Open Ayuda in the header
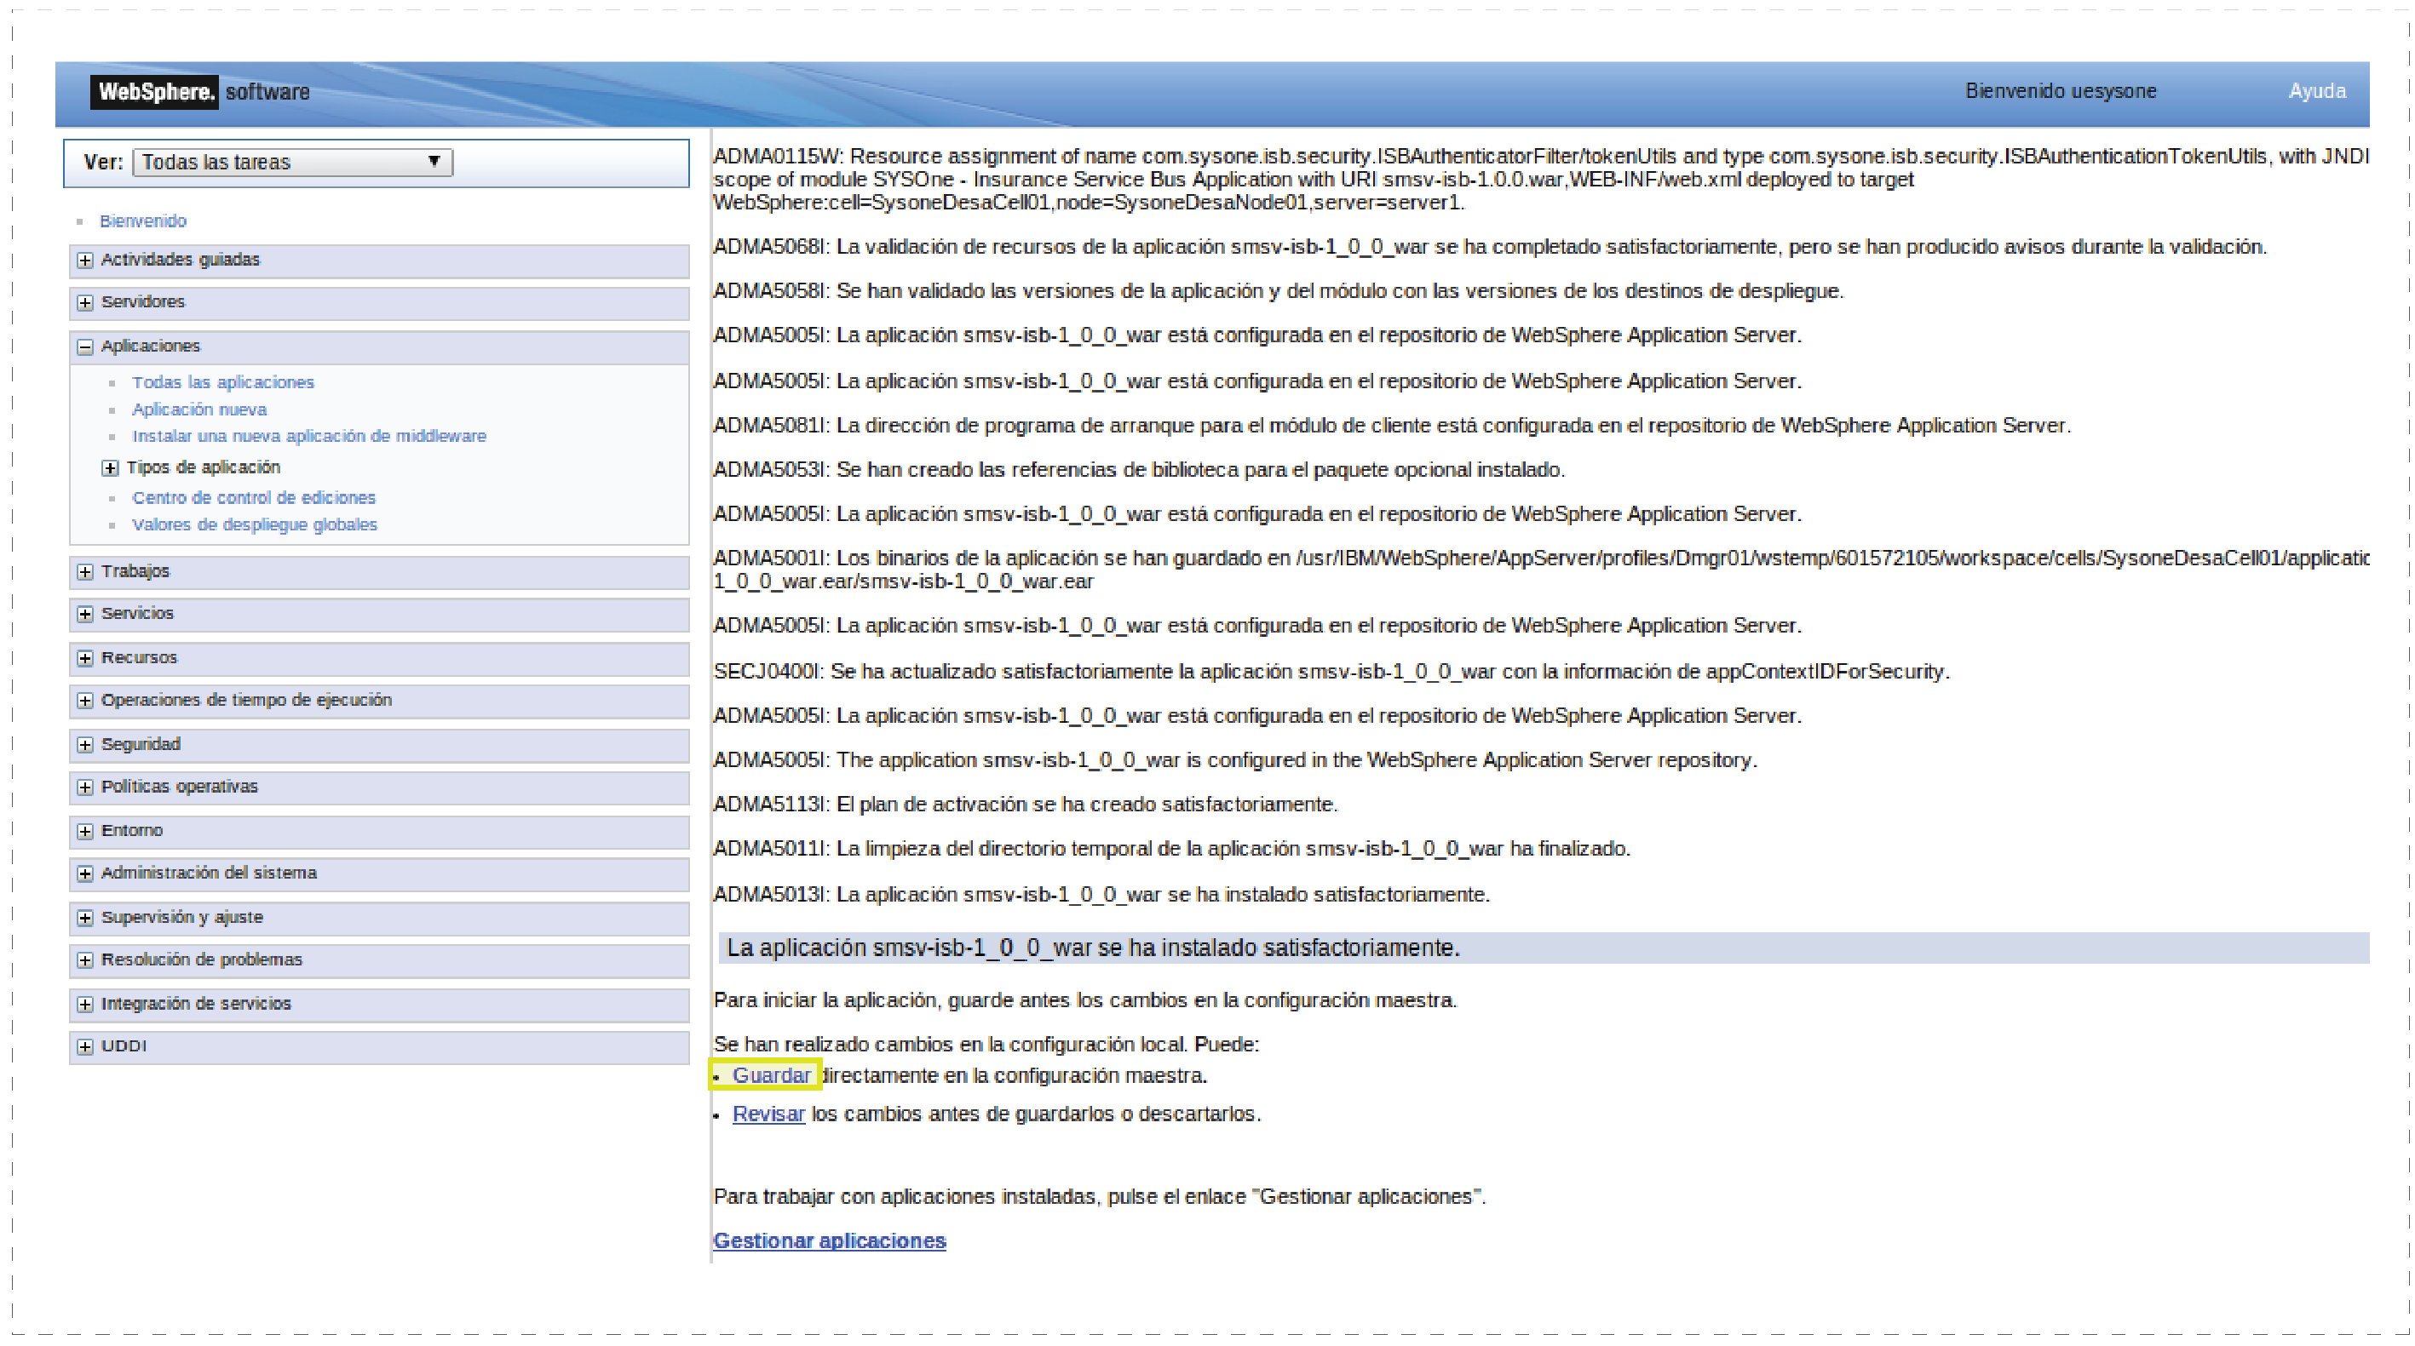2415x1346 pixels. [x=2316, y=91]
